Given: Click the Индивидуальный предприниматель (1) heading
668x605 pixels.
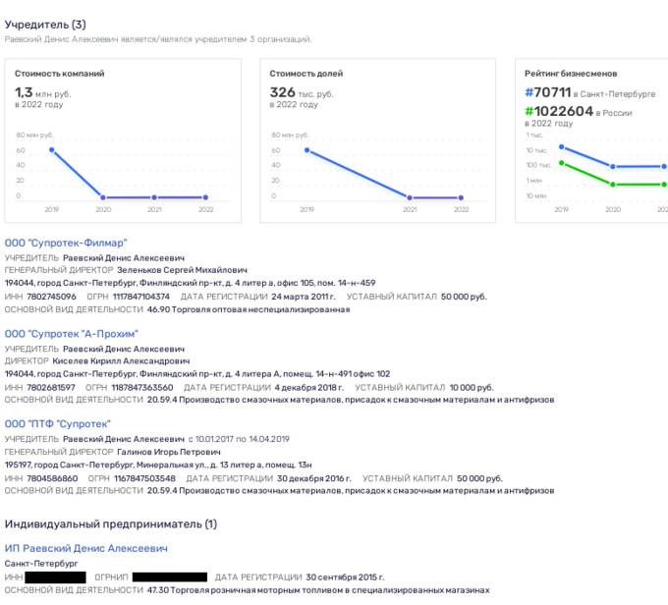Looking at the screenshot, I should [111, 524].
